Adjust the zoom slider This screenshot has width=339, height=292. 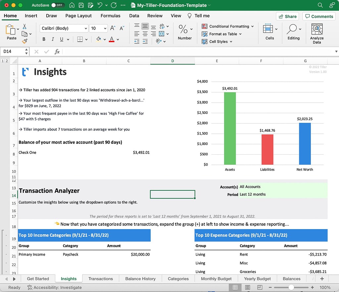(x=291, y=287)
